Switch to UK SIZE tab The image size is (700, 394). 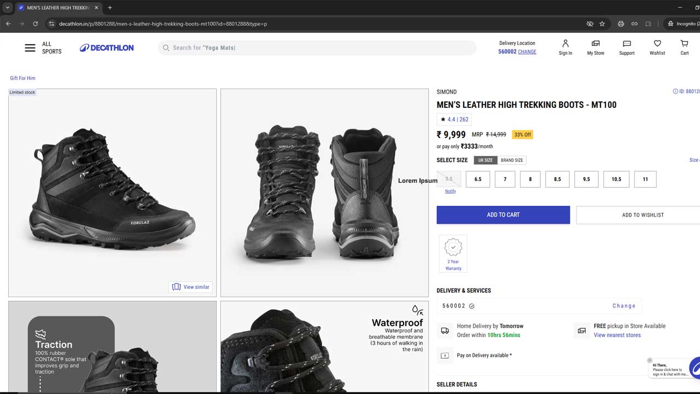pyautogui.click(x=486, y=160)
